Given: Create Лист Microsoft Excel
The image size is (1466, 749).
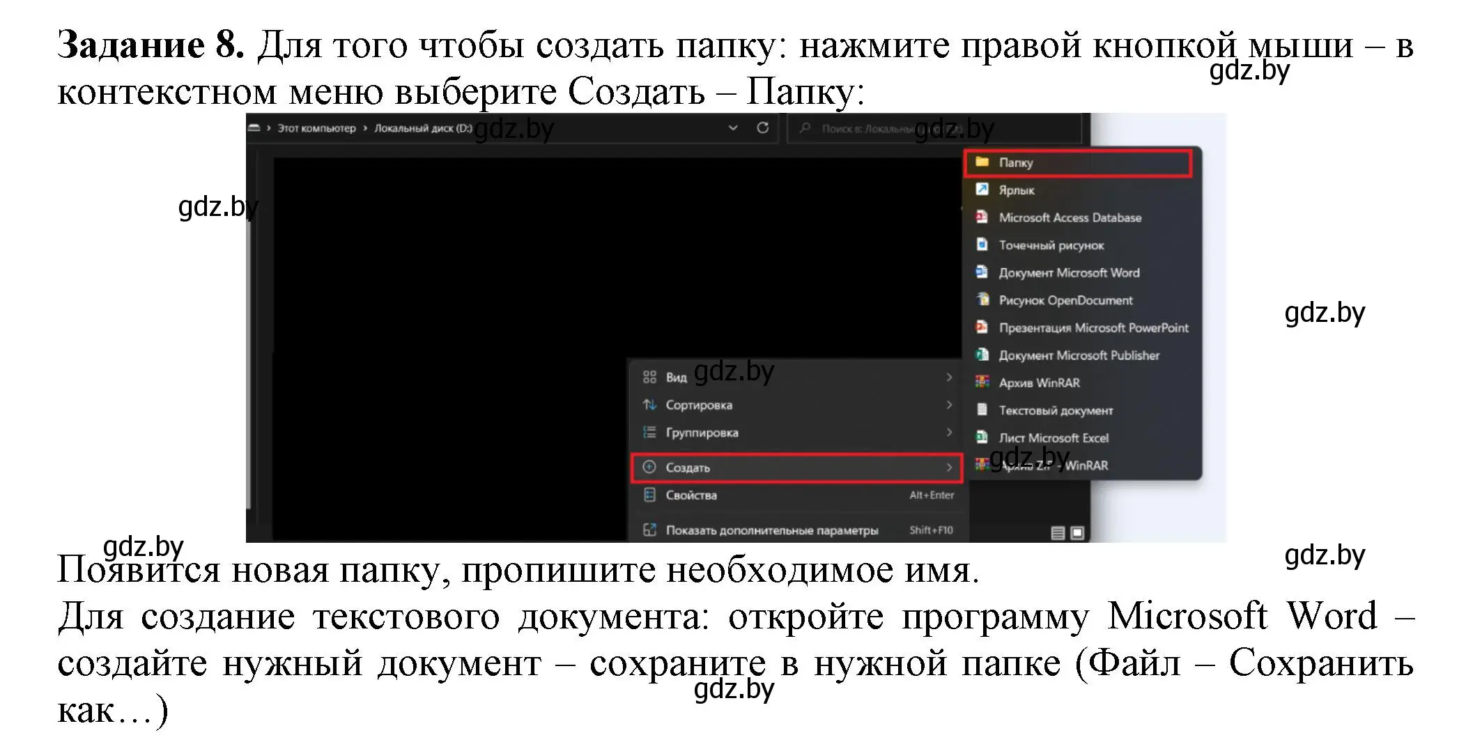Looking at the screenshot, I should click(x=1078, y=438).
